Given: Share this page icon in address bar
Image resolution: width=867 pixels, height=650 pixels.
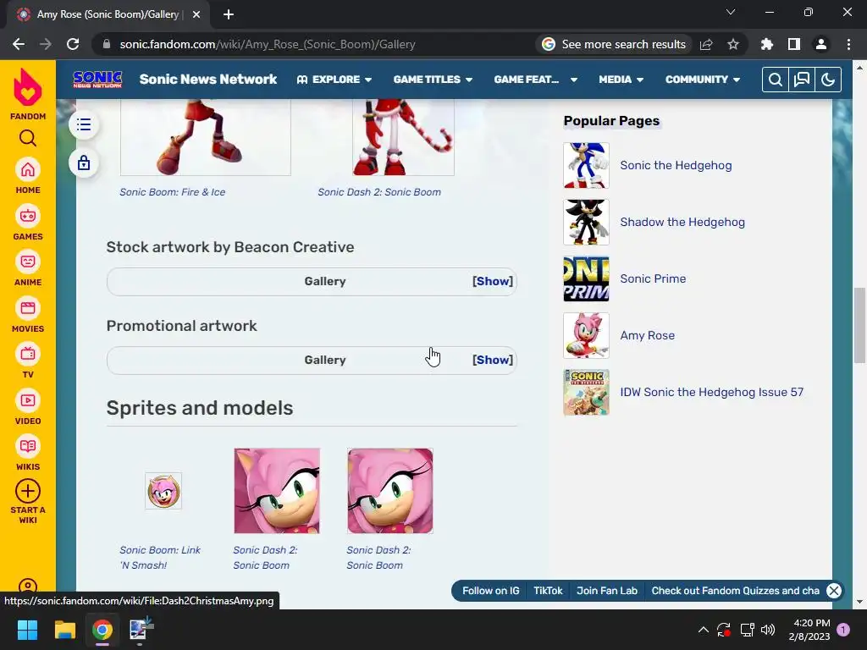Looking at the screenshot, I should (706, 44).
